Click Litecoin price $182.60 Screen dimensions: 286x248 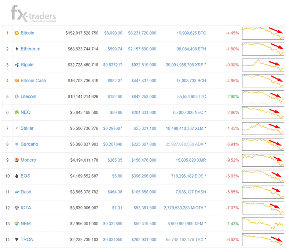115,97
